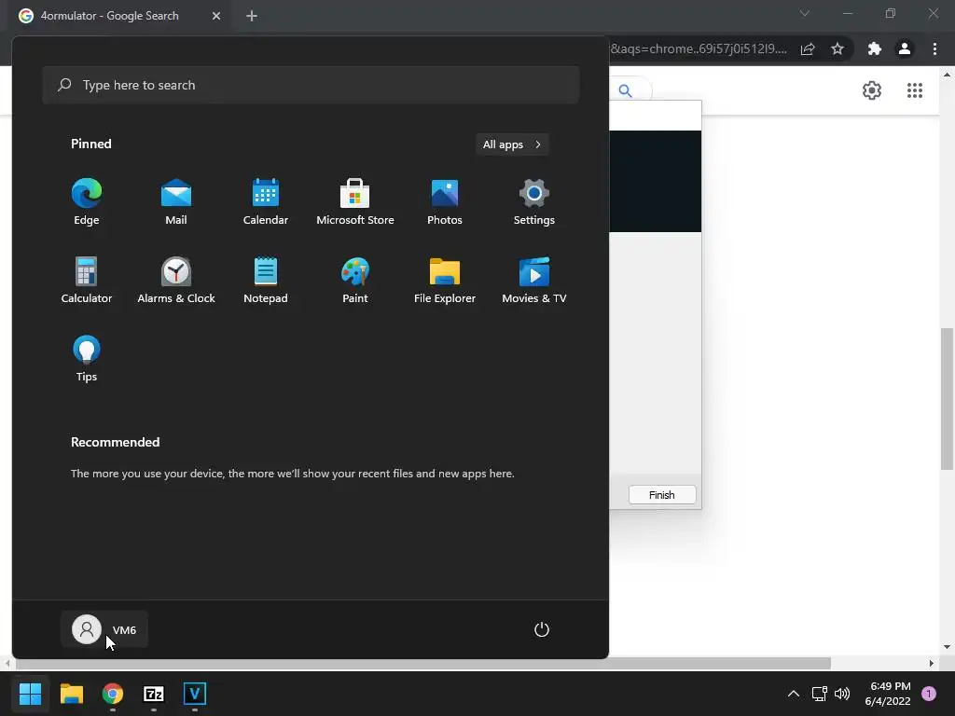
Task: Click the page's vertical scrollbar thumb
Action: tap(947, 399)
